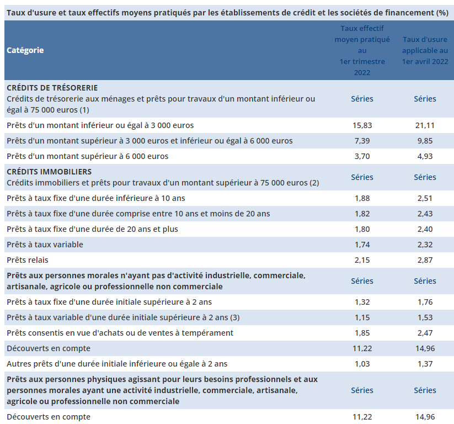
Task: Click 'Prêts consentis en vue d'achats ou de ventes à tempérament'
Action: [x=120, y=333]
